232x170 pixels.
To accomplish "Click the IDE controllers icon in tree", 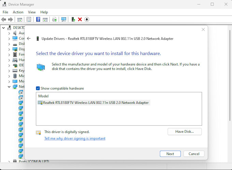I will [15, 65].
